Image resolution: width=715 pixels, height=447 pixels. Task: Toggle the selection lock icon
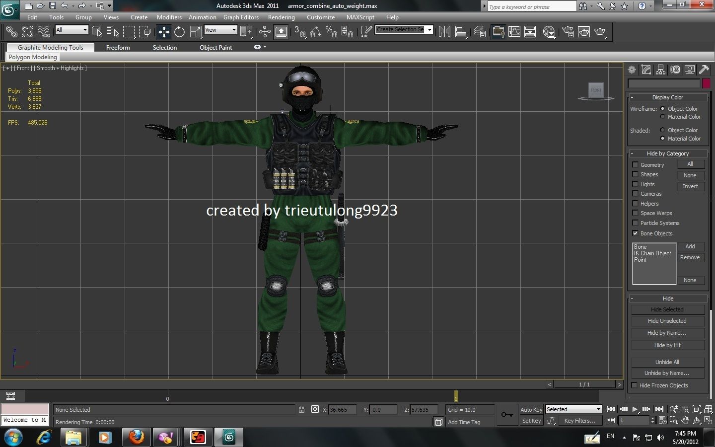(301, 409)
